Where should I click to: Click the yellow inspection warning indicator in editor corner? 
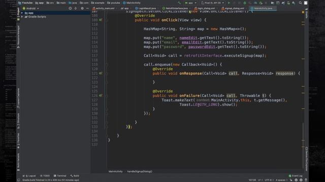click(x=303, y=12)
